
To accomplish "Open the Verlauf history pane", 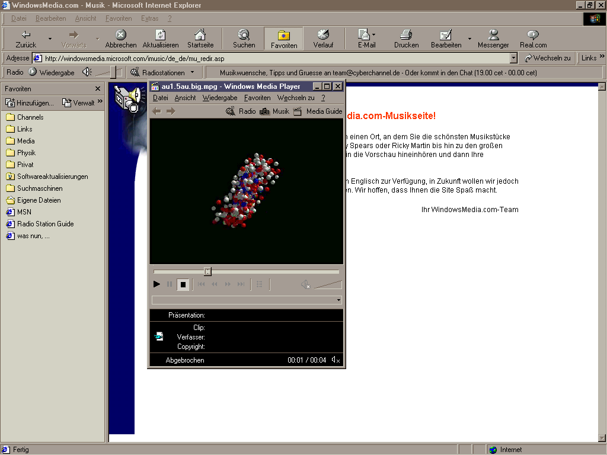I will pyautogui.click(x=323, y=39).
